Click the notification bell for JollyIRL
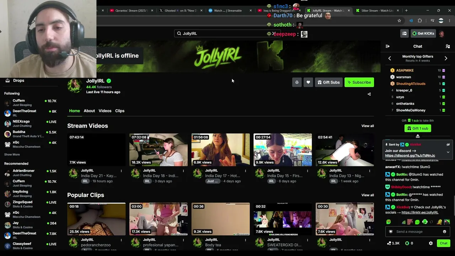The height and width of the screenshot is (256, 455). pyautogui.click(x=297, y=82)
